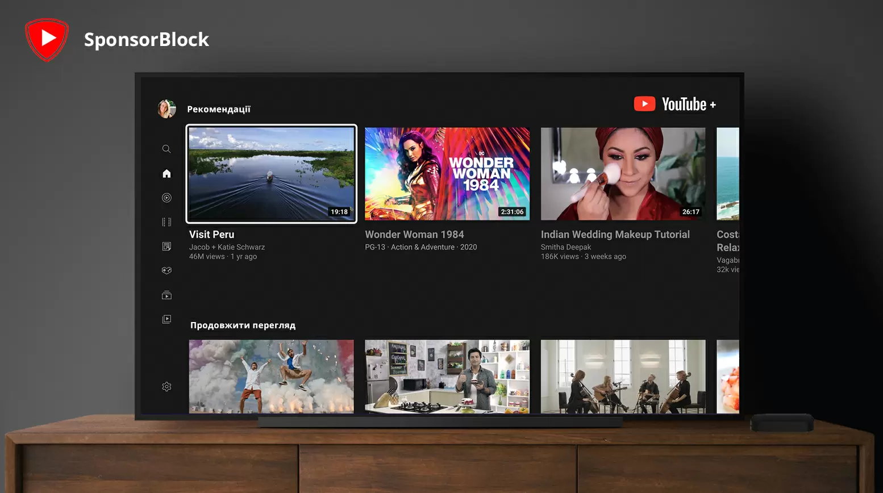Play the Visit Peru video thumbnail
Viewport: 883px width, 493px height.
272,174
